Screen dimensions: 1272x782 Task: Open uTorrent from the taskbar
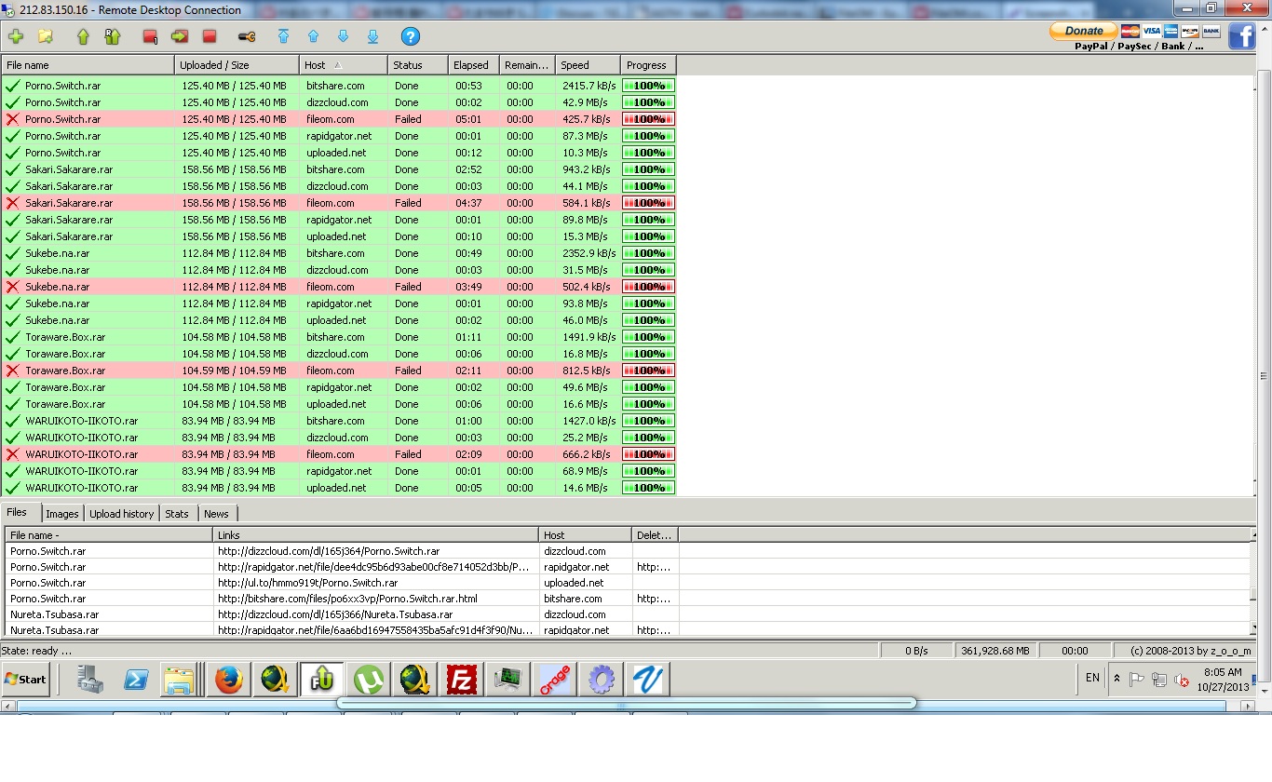369,681
